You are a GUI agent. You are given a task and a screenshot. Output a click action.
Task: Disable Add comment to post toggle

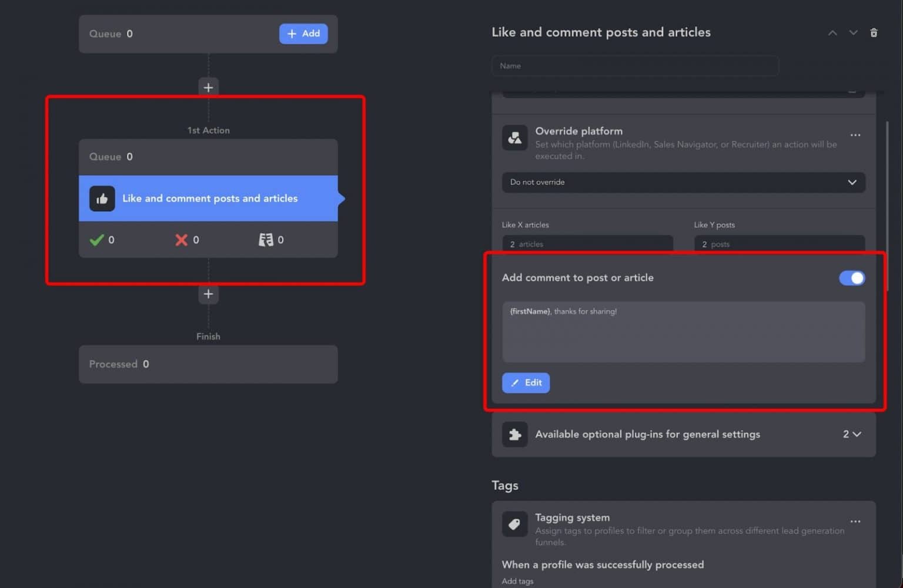click(852, 278)
